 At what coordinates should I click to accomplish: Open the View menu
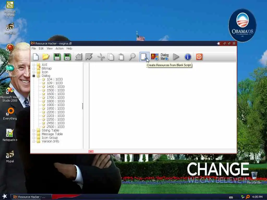50,48
